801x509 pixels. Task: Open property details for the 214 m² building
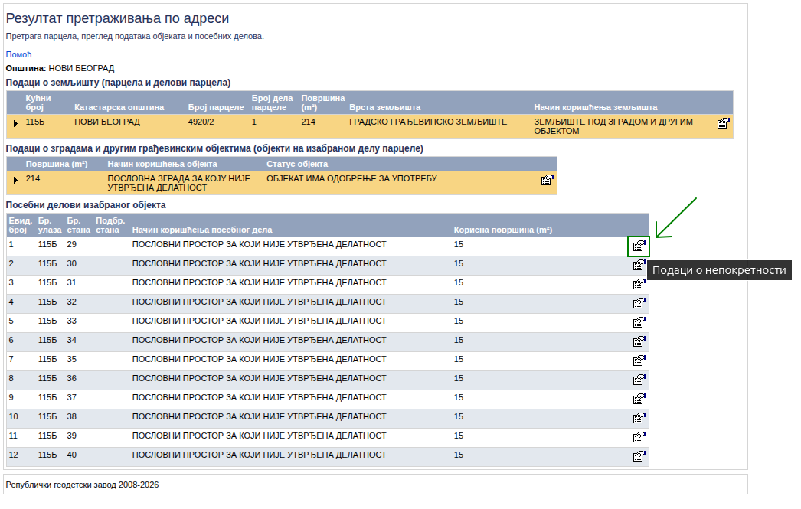click(x=547, y=180)
